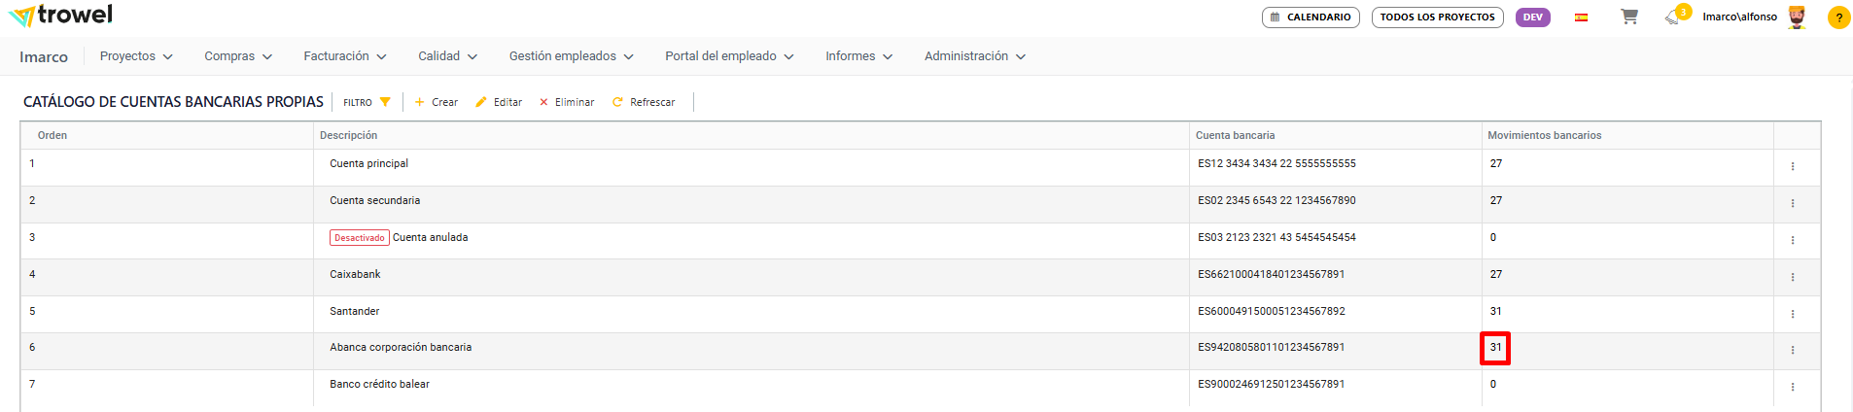Image resolution: width=1853 pixels, height=412 pixels.
Task: Expand the Proyectos dropdown menu
Action: [136, 56]
